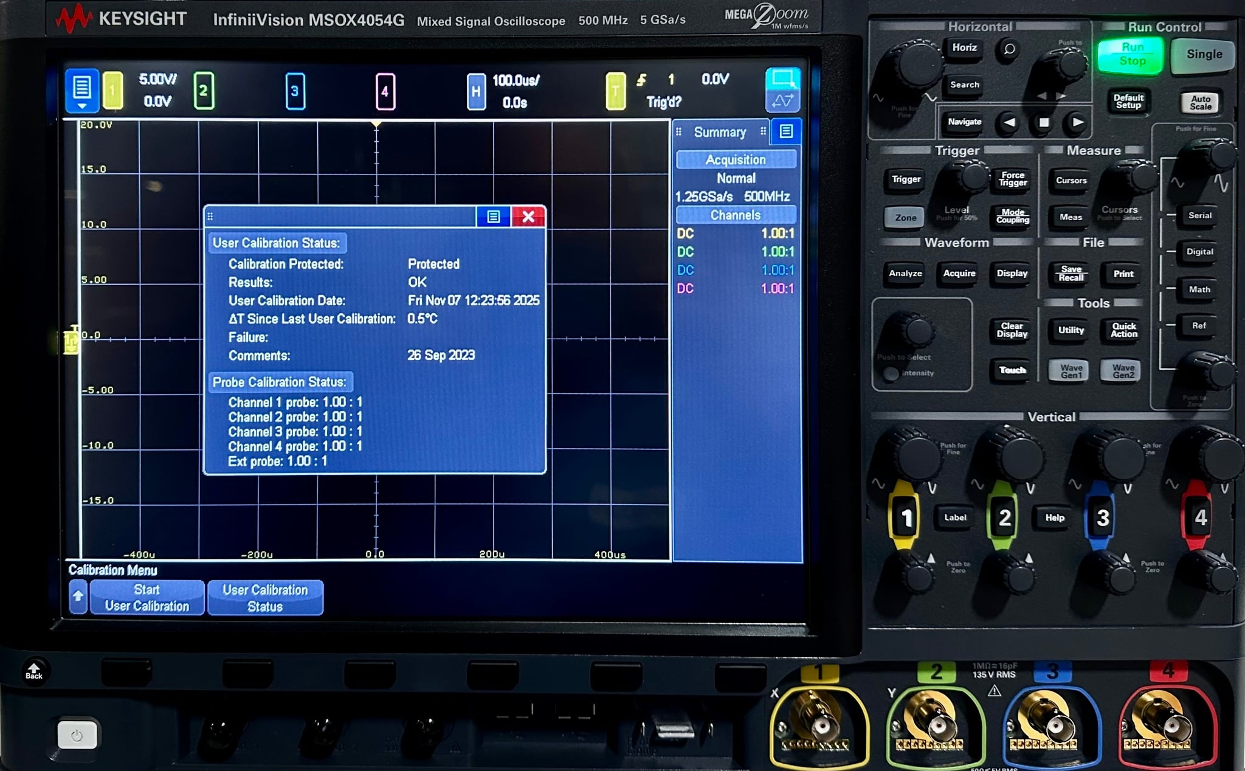The width and height of the screenshot is (1245, 771).
Task: Click Start User Calibration softkey
Action: coord(147,598)
